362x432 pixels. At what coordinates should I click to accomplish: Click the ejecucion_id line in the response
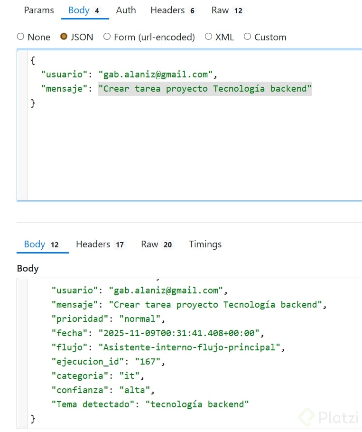pyautogui.click(x=108, y=362)
